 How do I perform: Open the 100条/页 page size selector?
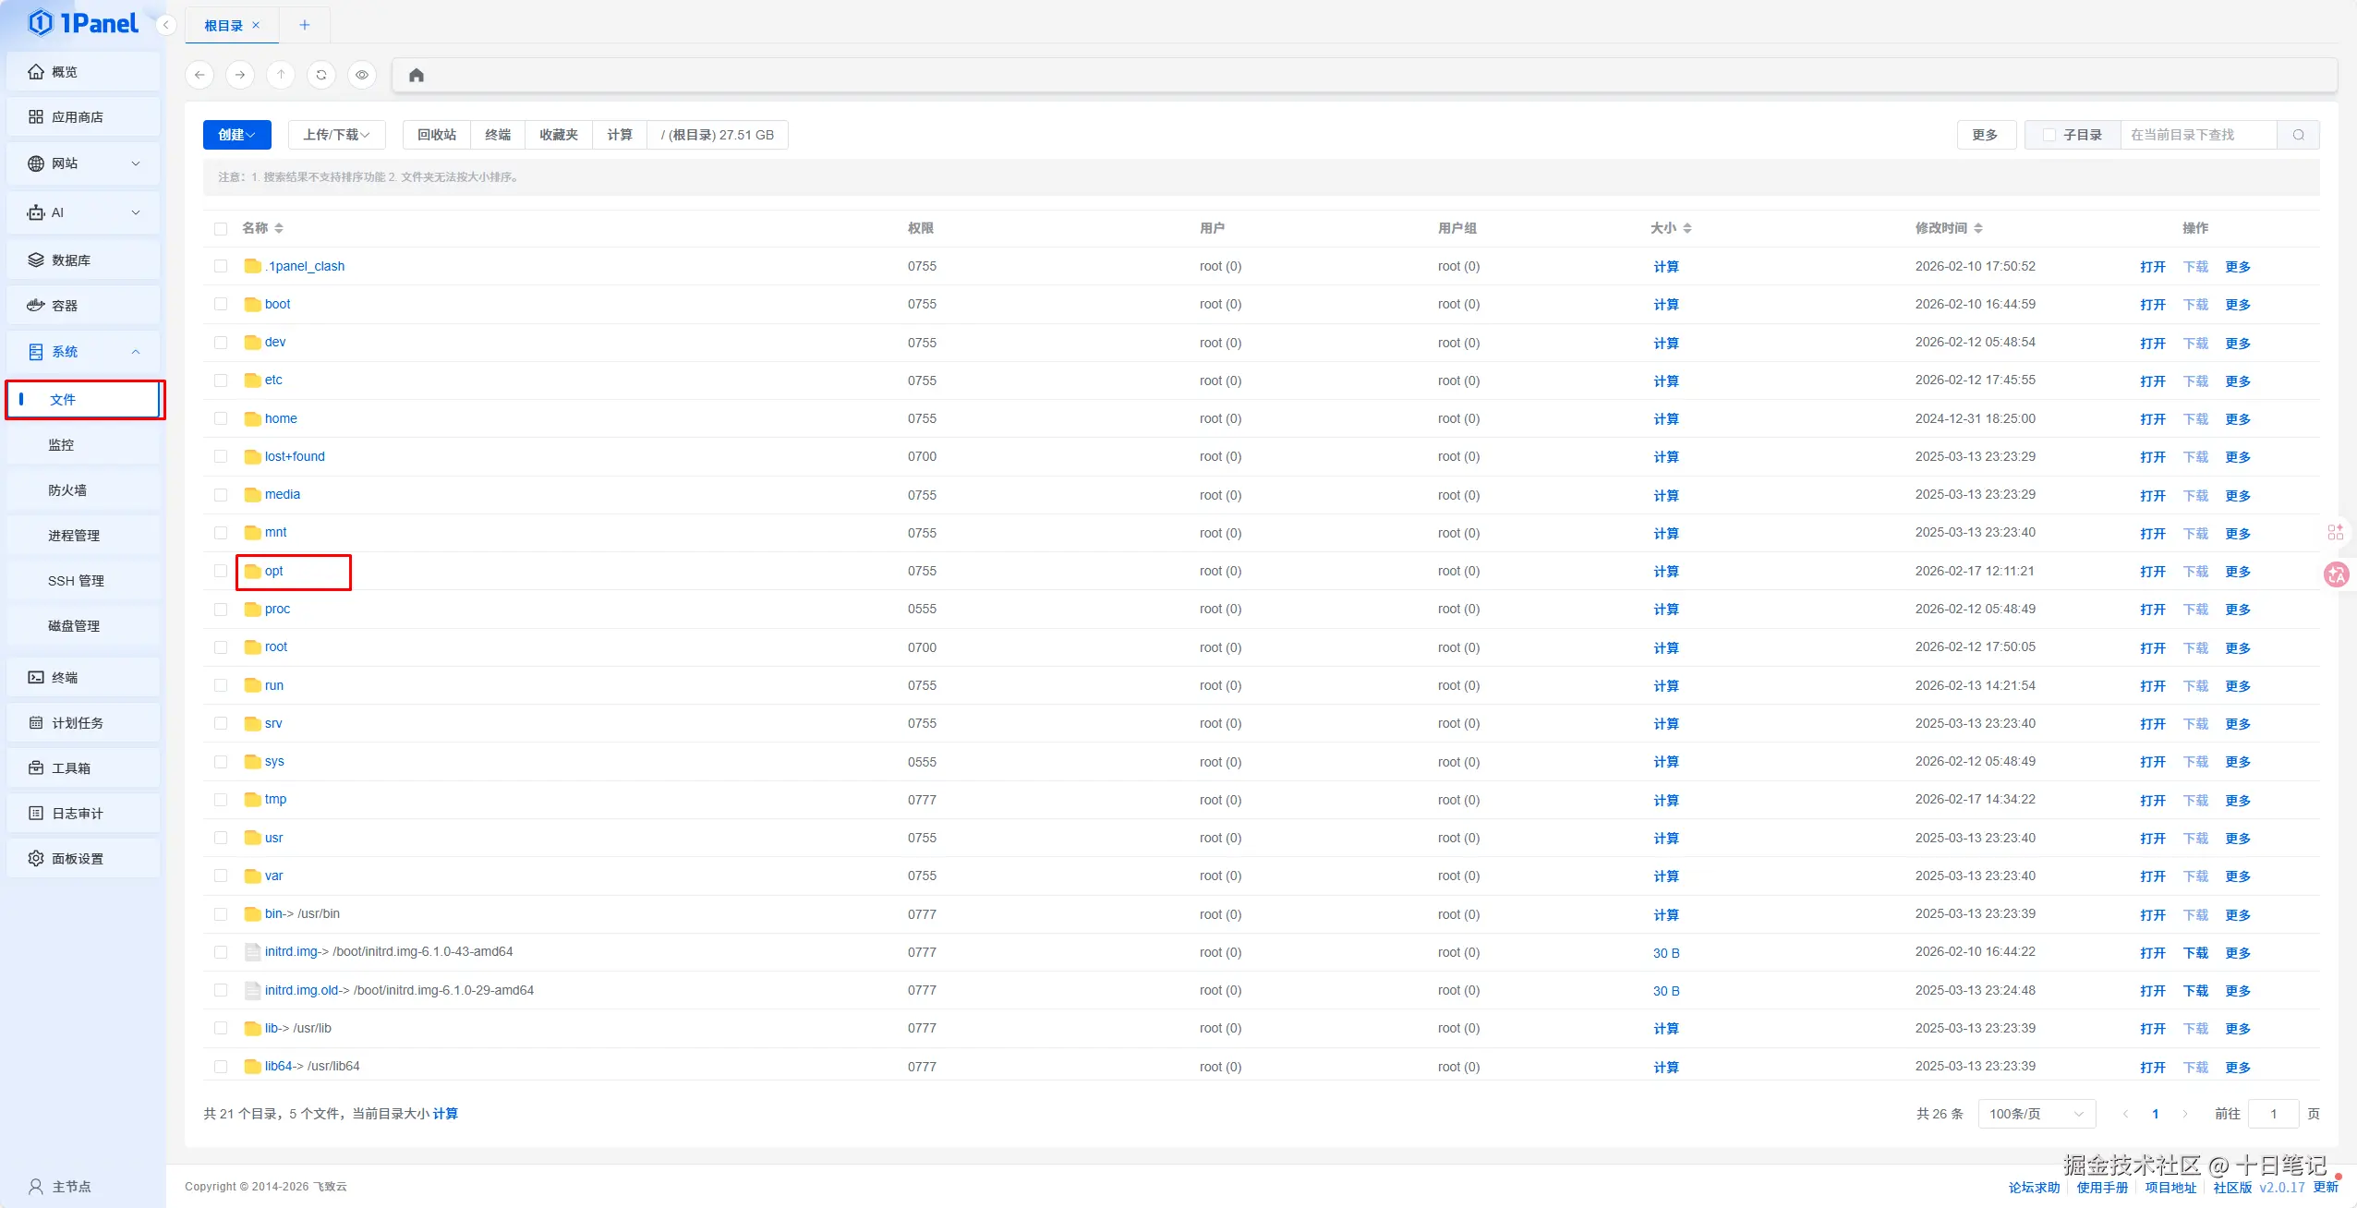click(x=2036, y=1114)
